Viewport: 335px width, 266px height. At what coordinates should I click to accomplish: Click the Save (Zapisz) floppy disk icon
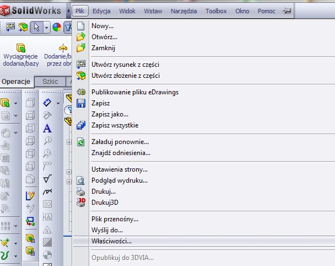81,103
